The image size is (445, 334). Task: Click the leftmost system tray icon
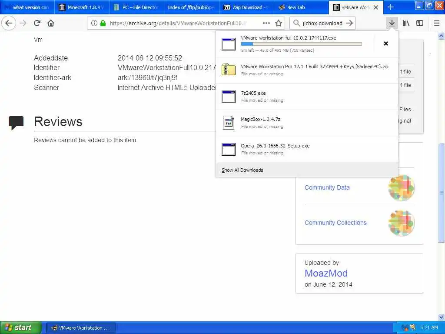click(405, 327)
